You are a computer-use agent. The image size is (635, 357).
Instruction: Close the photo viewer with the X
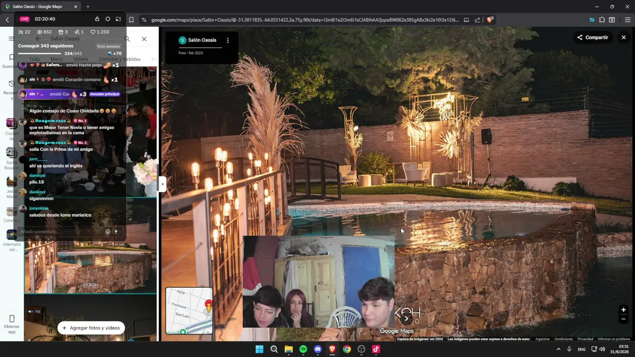tap(624, 37)
